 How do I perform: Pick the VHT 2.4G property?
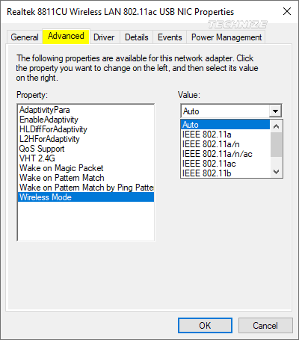click(86, 158)
